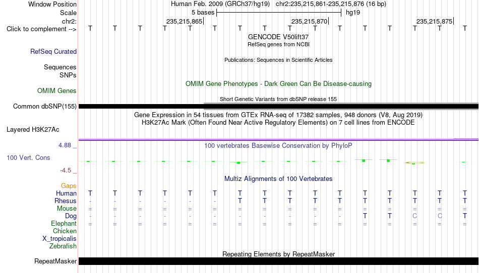Open '100 vertebrates Basewise Conservation by PhyloP' title
The width and height of the screenshot is (479, 273).
click(278, 146)
